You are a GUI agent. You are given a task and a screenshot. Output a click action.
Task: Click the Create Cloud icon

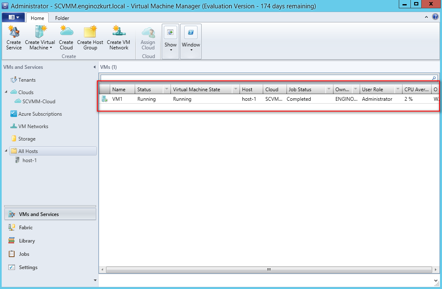click(x=66, y=31)
